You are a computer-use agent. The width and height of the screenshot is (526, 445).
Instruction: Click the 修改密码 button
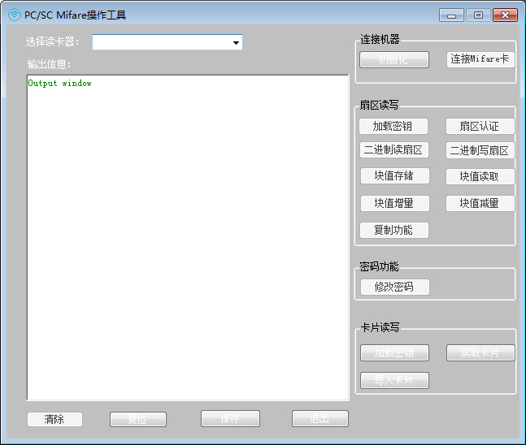[x=395, y=287]
